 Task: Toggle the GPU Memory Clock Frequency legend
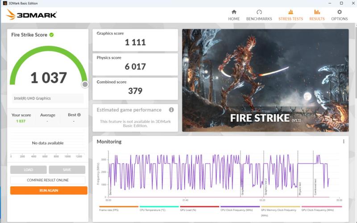tap(278, 210)
